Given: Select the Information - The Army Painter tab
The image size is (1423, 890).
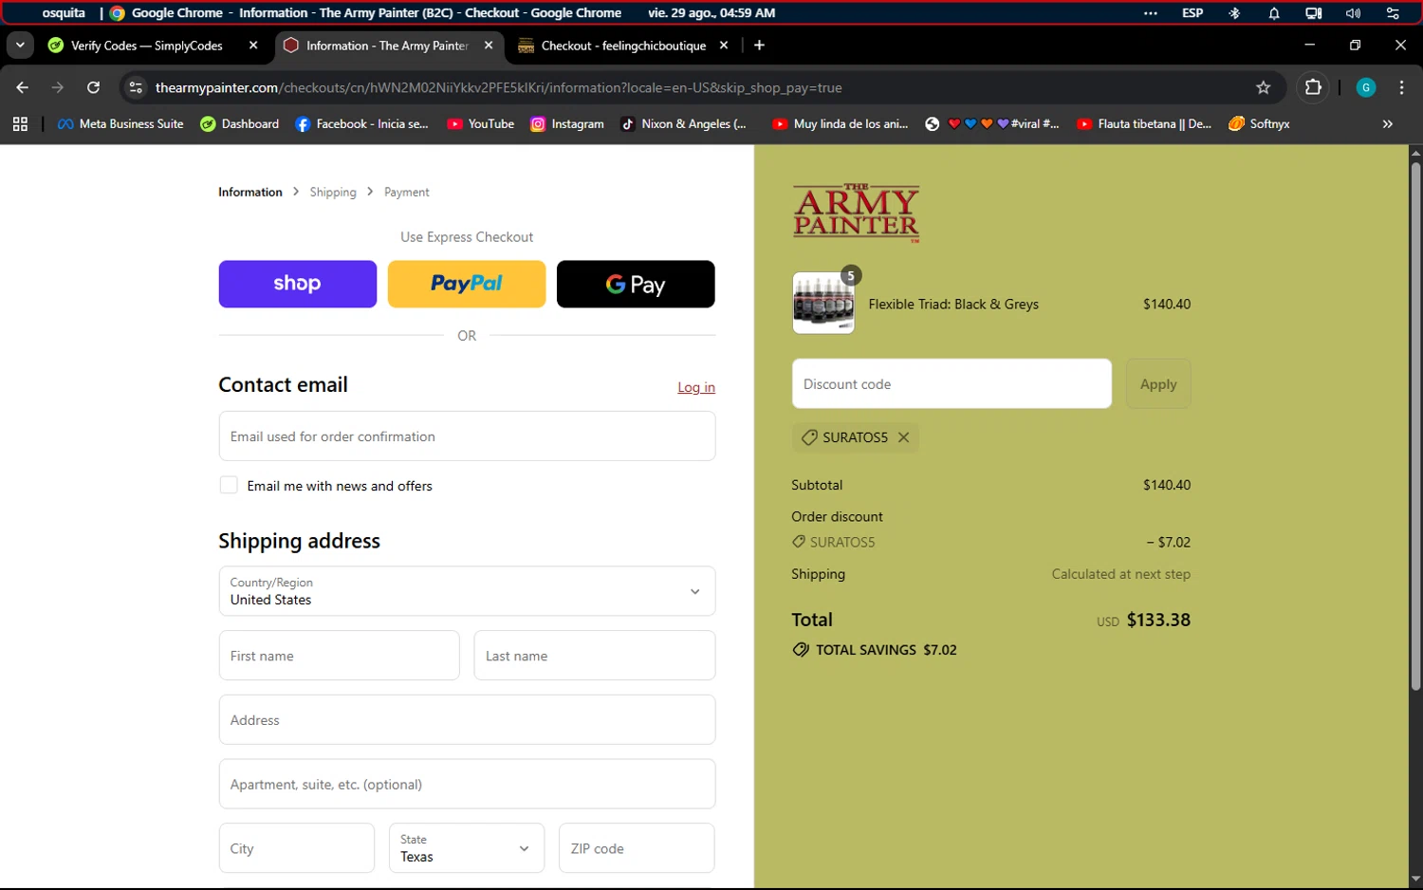Looking at the screenshot, I should (389, 45).
